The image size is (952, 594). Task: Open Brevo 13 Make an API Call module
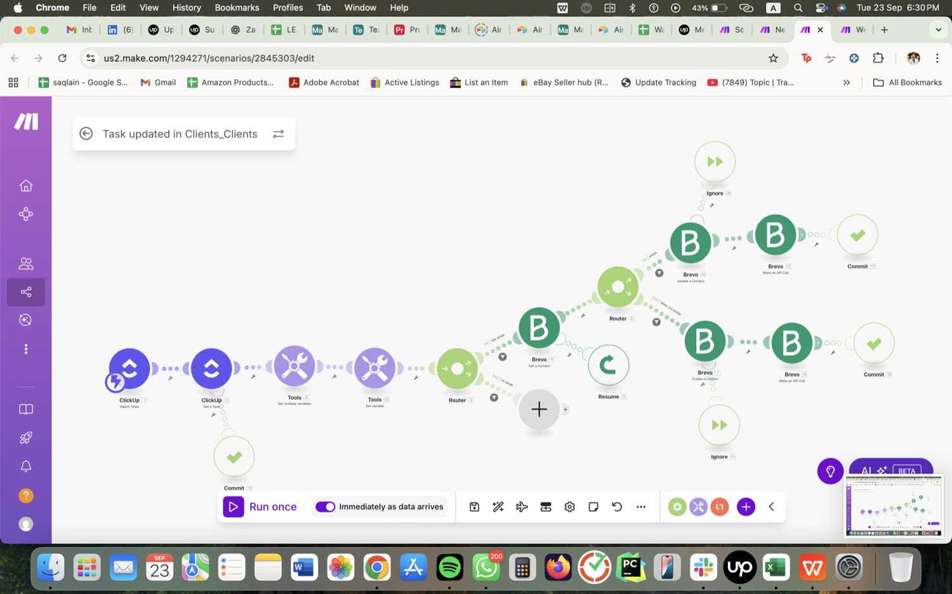(x=775, y=235)
